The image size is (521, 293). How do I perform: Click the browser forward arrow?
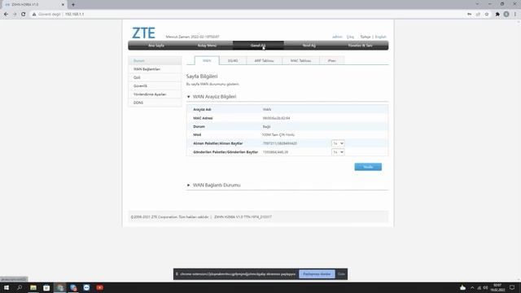(x=15, y=15)
